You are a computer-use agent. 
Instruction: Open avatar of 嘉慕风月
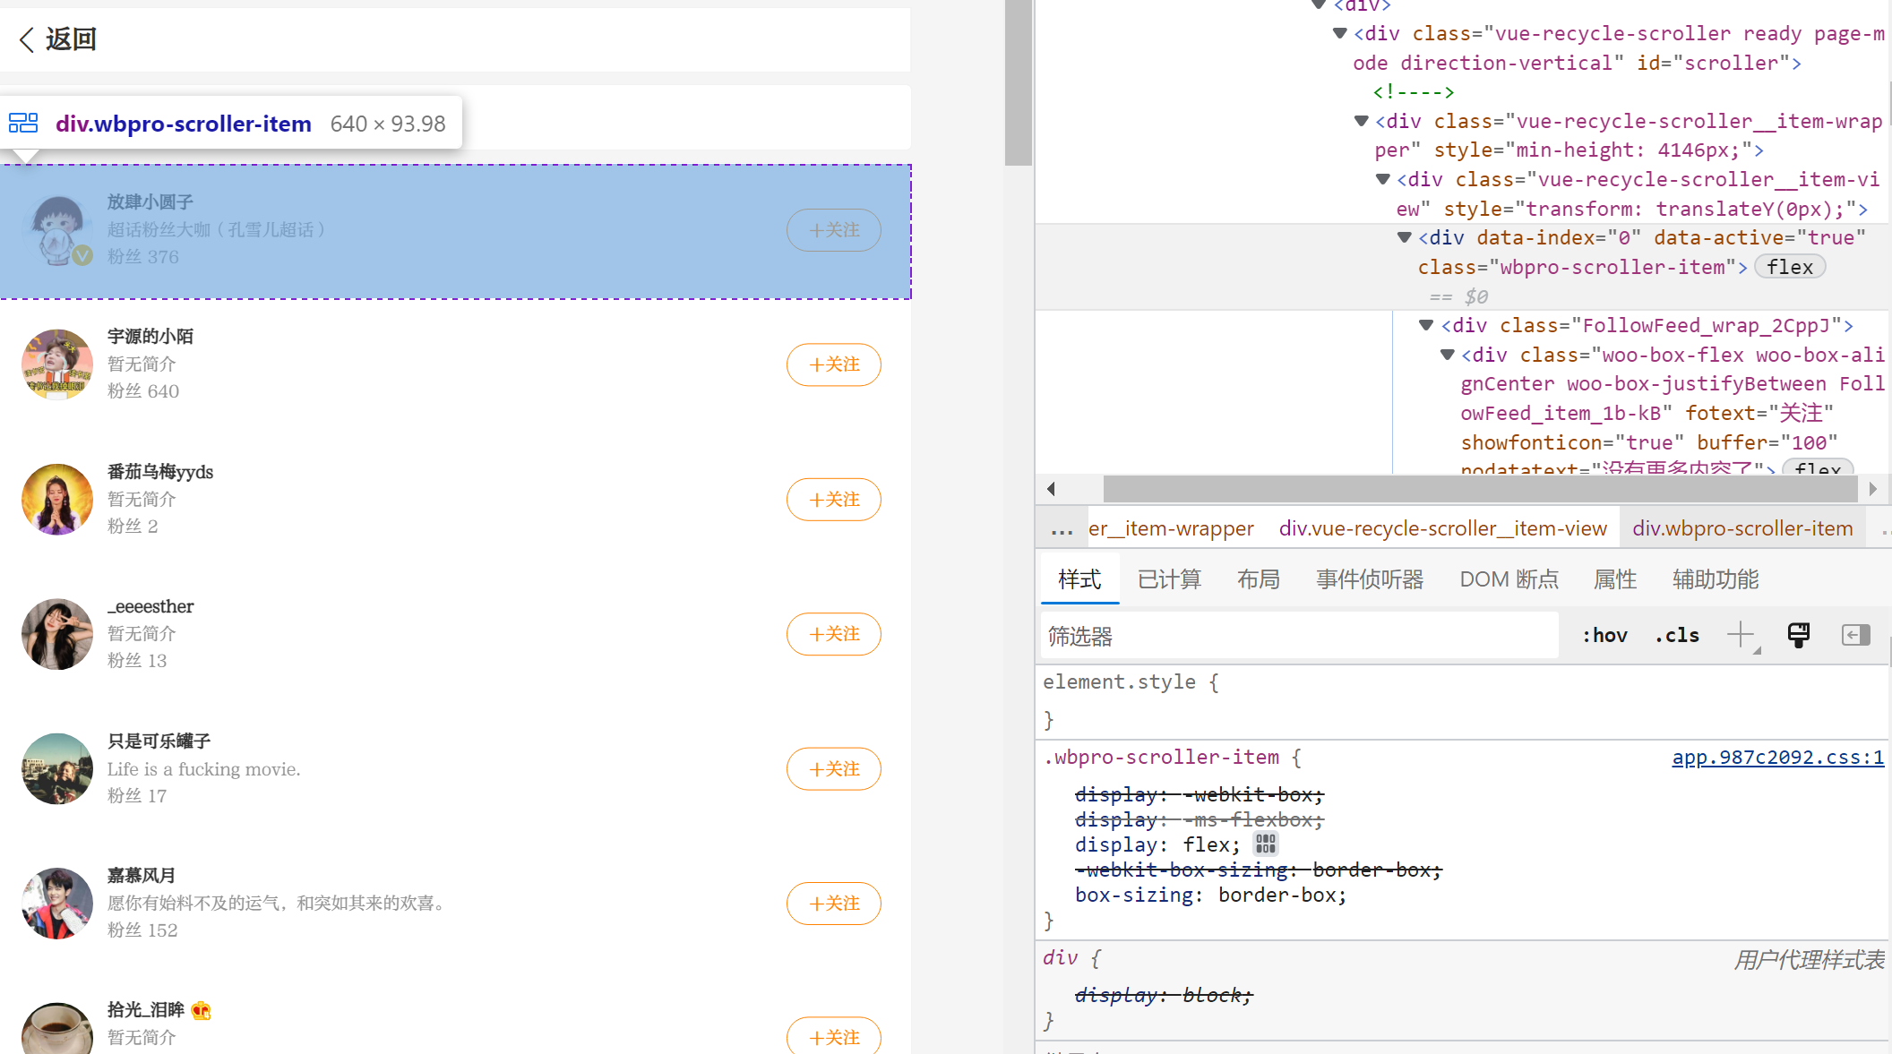tap(57, 904)
